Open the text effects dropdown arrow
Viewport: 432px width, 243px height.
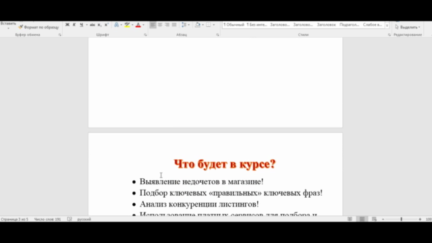pyautogui.click(x=122, y=25)
